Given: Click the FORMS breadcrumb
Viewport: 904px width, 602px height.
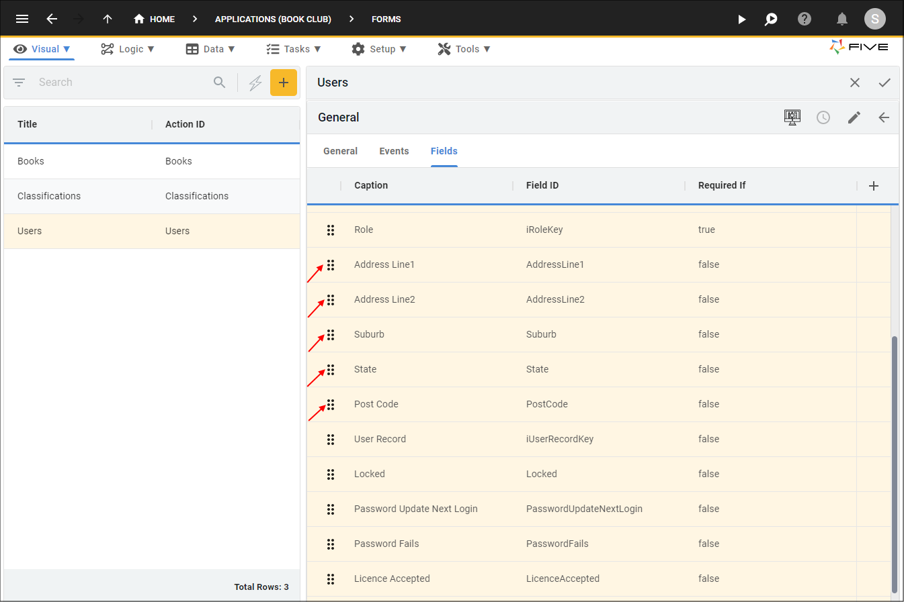Looking at the screenshot, I should click(386, 19).
